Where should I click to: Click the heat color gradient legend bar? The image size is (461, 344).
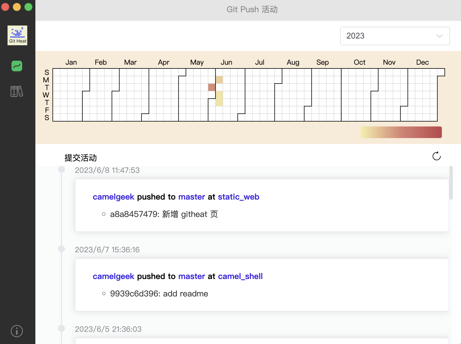click(x=401, y=132)
